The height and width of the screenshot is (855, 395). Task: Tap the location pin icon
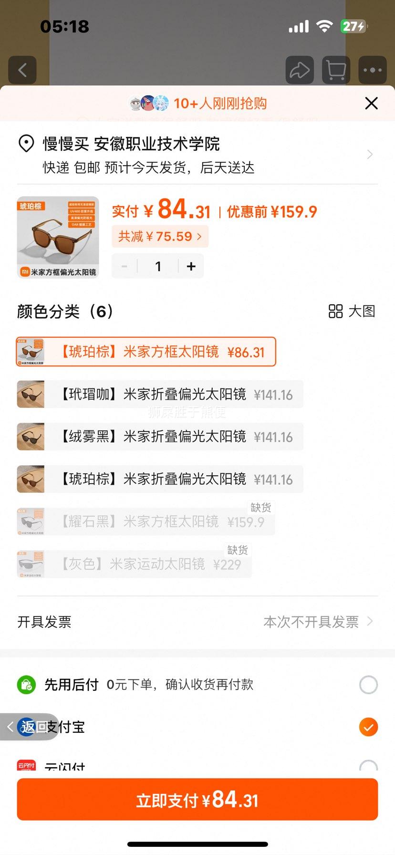pyautogui.click(x=26, y=144)
